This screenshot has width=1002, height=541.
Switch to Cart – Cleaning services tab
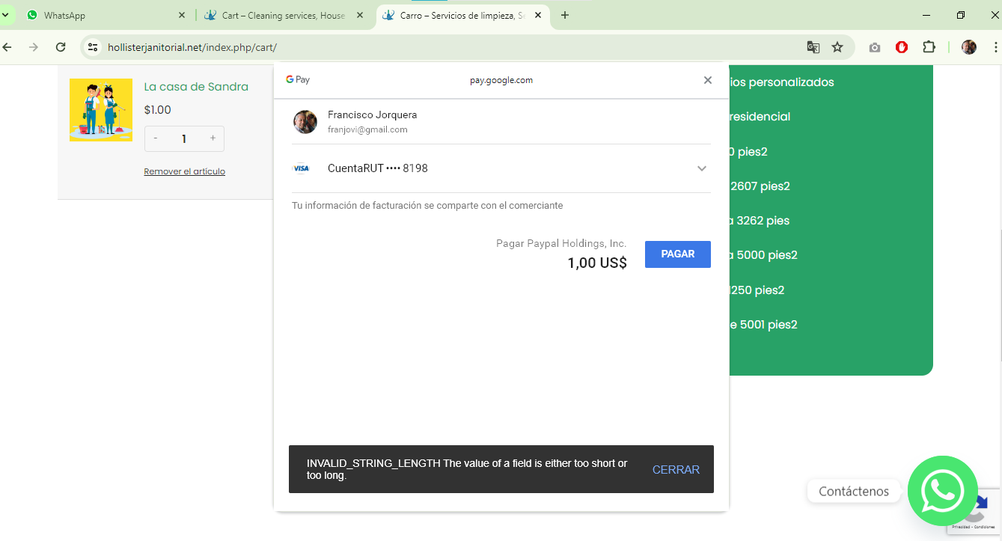[283, 15]
